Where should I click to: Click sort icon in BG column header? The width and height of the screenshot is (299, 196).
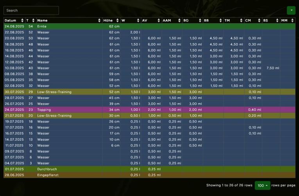click(200, 20)
